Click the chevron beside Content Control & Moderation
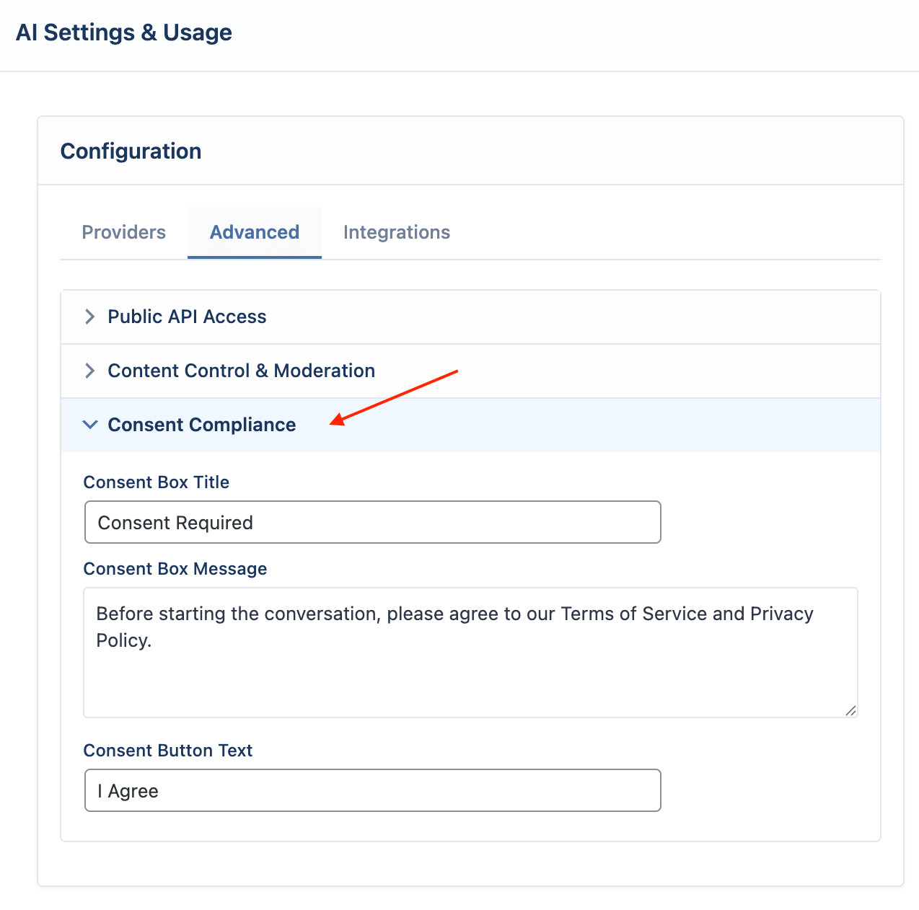The height and width of the screenshot is (910, 919). tap(90, 371)
